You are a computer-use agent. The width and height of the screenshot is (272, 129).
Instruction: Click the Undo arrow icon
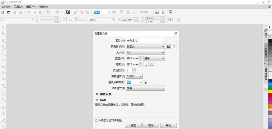click(48, 12)
